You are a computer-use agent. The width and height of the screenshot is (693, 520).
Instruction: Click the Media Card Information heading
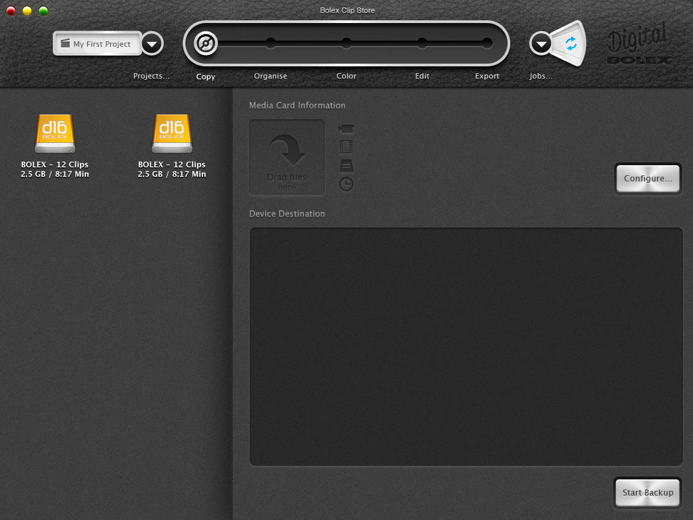coord(298,105)
